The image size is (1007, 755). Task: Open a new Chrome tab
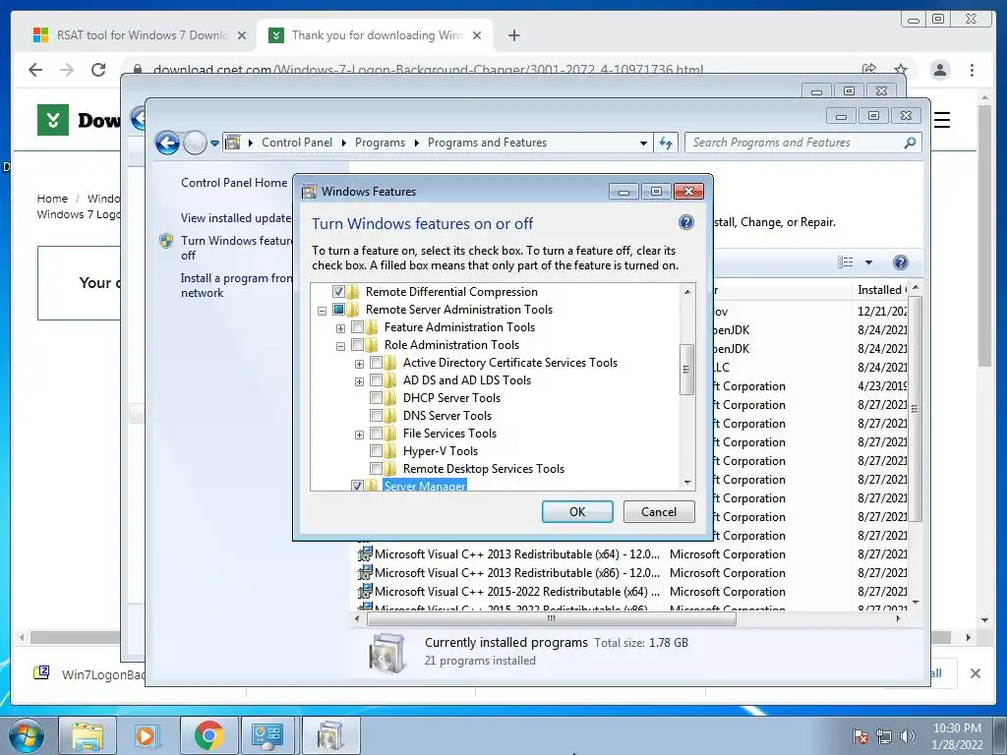tap(513, 35)
